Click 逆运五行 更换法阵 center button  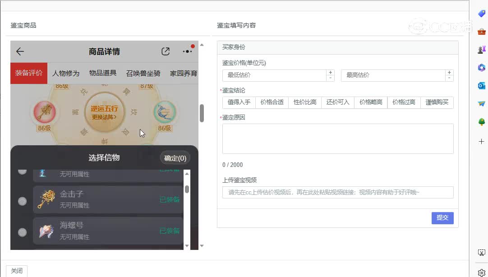click(x=104, y=112)
